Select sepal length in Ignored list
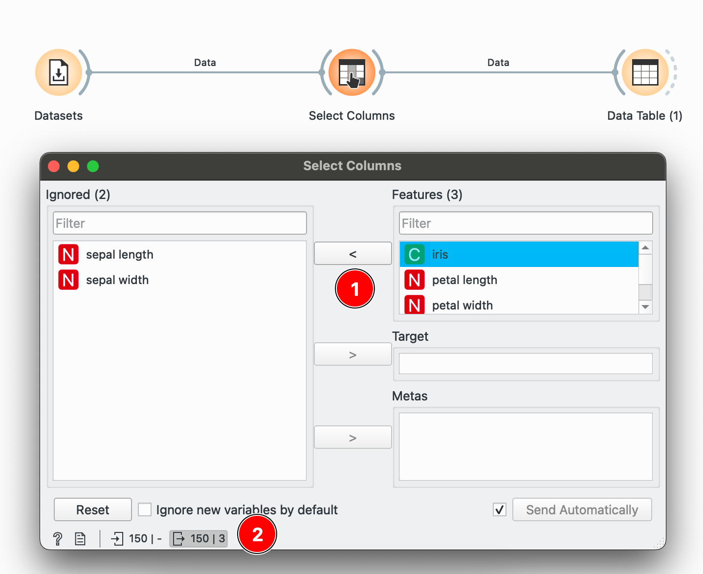The height and width of the screenshot is (574, 703). coord(120,255)
